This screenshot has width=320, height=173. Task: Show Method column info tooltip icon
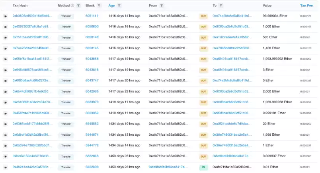click(72, 6)
